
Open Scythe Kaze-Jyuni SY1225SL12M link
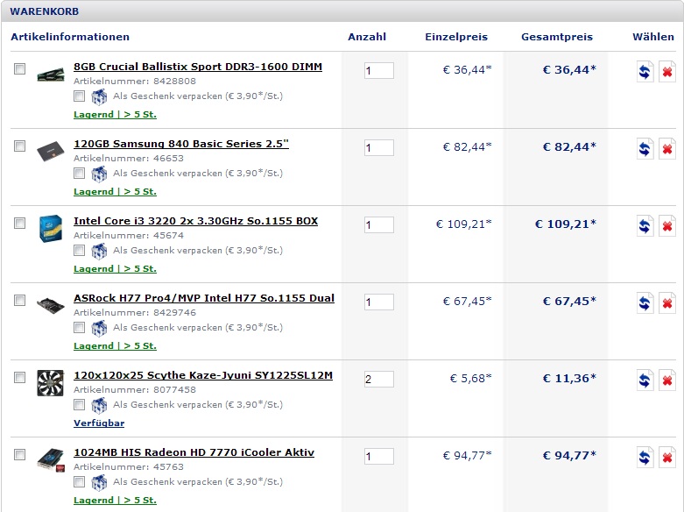(203, 375)
